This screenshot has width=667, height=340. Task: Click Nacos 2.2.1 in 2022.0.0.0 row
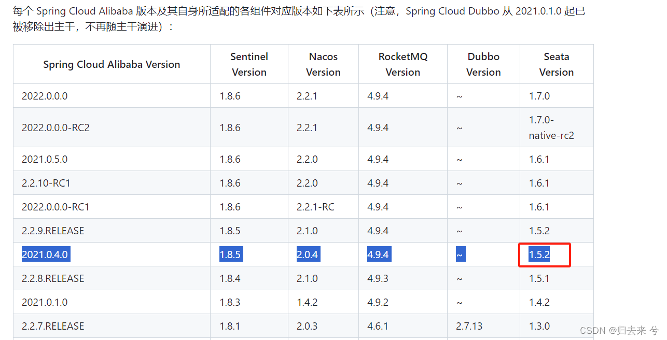(307, 96)
